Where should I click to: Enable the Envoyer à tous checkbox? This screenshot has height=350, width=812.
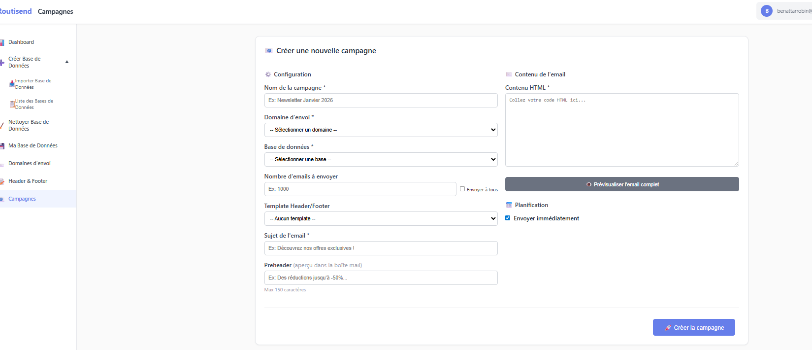462,189
